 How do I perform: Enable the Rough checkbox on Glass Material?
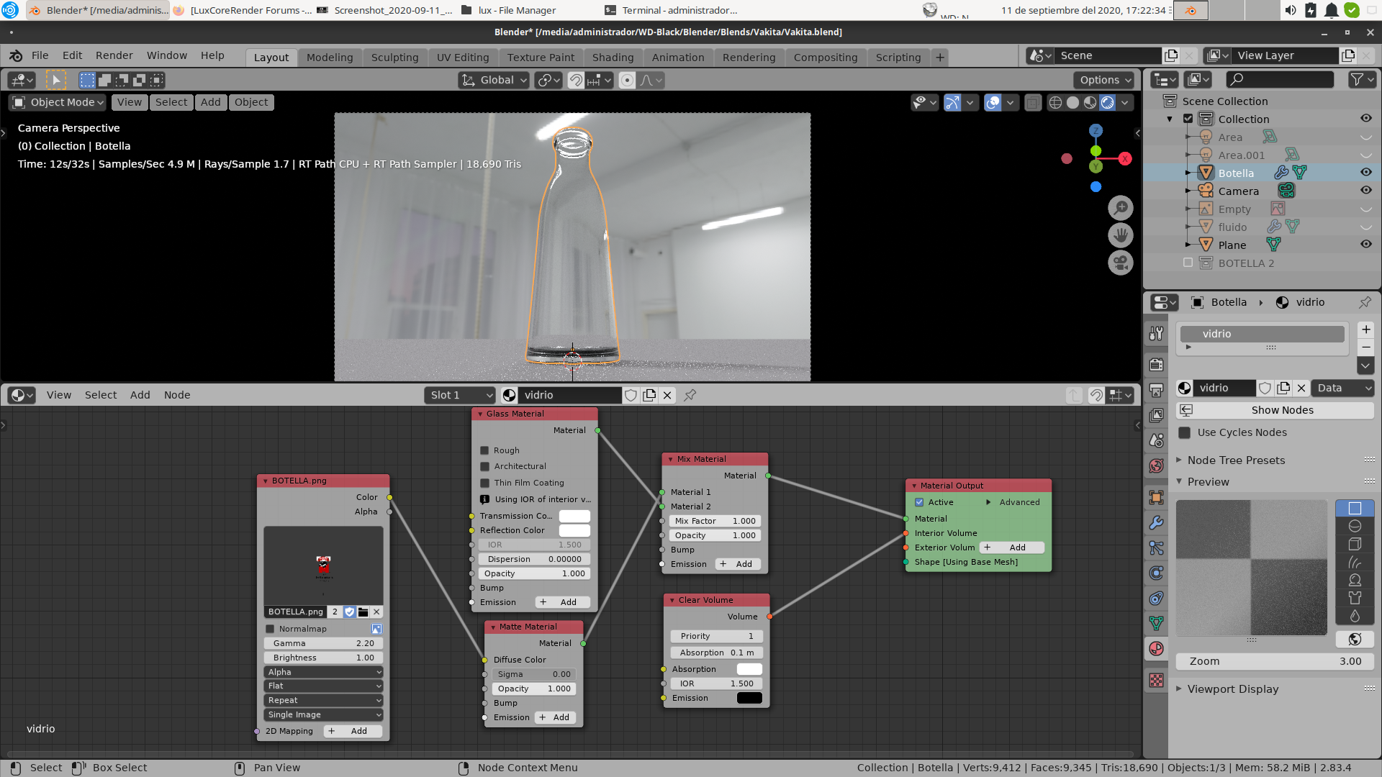pyautogui.click(x=485, y=450)
